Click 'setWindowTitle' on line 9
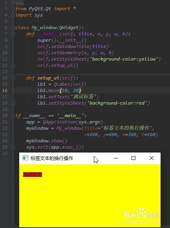The height and width of the screenshot is (228, 170). (x=70, y=46)
